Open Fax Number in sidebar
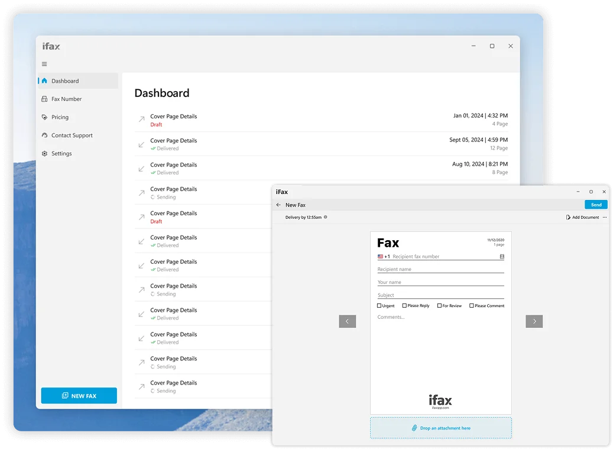The width and height of the screenshot is (613, 449). coord(78,99)
